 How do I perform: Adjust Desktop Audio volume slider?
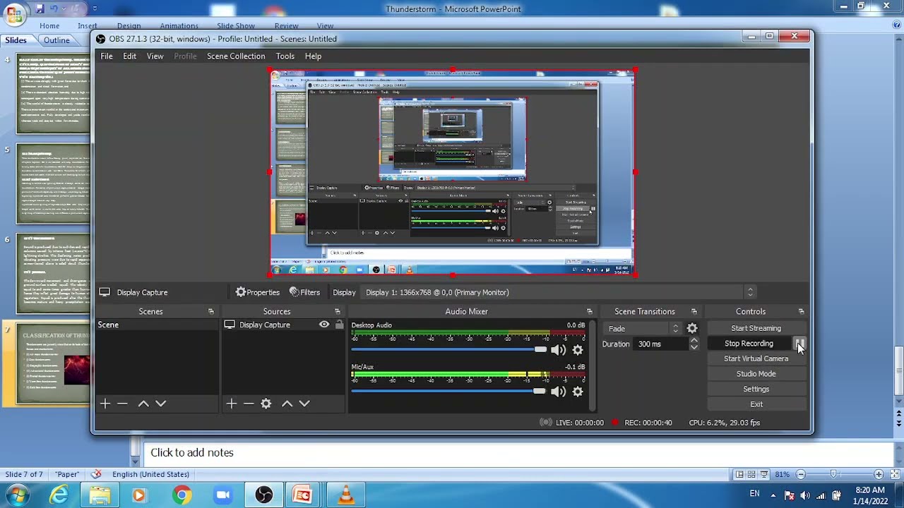point(449,350)
